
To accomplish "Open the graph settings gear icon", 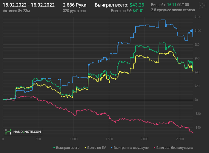I will tap(203, 6).
